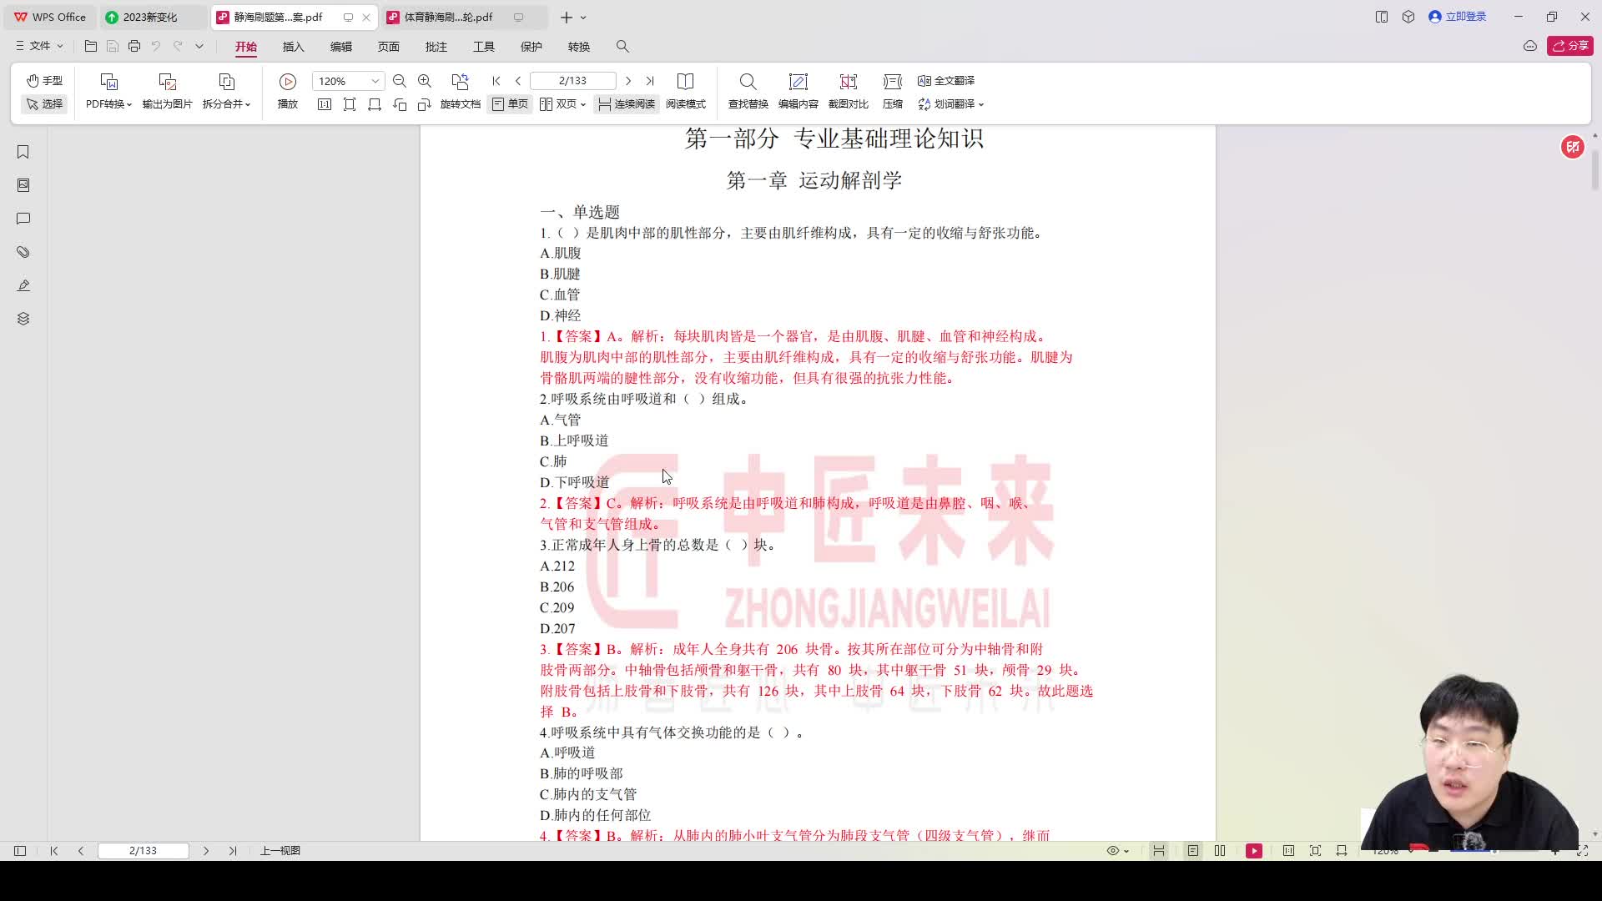Open the 文件 menu

pyautogui.click(x=37, y=46)
